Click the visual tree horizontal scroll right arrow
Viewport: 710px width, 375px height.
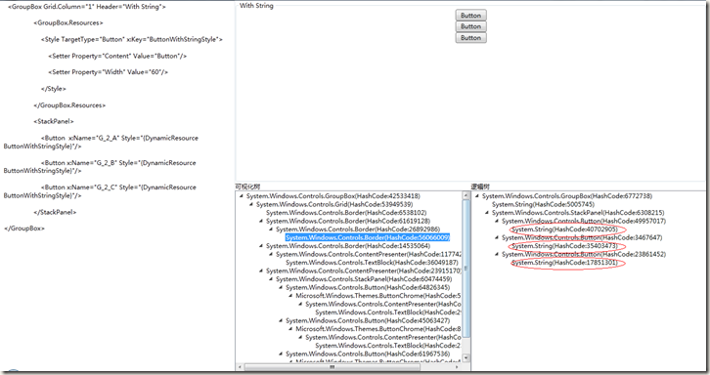(x=458, y=367)
